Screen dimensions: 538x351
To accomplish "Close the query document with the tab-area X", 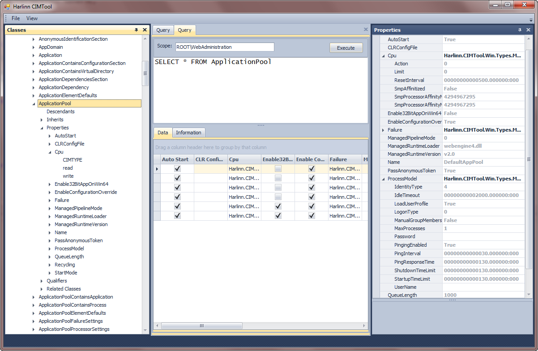I will click(366, 30).
